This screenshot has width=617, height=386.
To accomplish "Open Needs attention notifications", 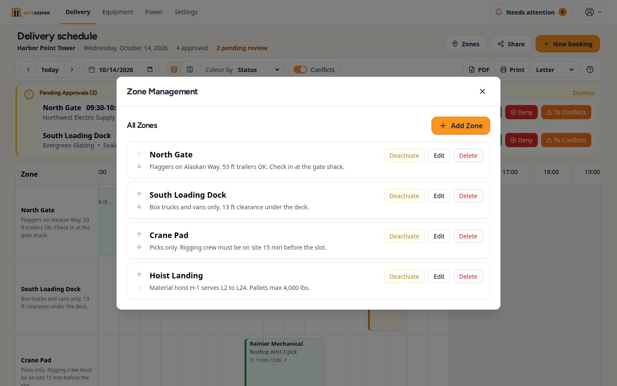I will (531, 12).
